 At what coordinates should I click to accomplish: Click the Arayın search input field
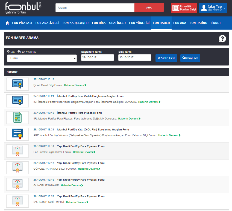pos(95,8)
